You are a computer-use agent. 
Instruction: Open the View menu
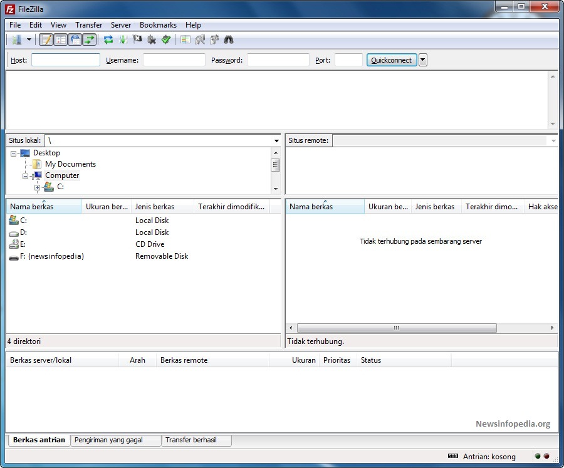coord(58,25)
